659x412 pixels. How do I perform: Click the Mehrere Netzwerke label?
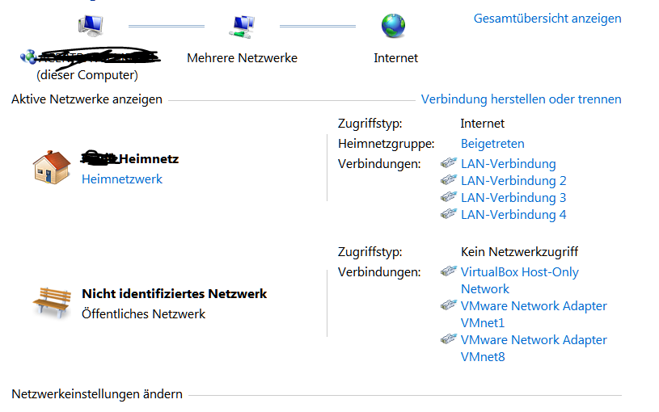pos(242,58)
